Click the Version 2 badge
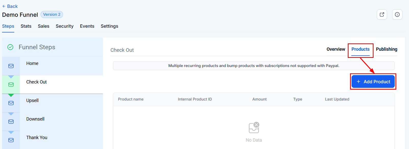This screenshot has height=149, width=409. [x=52, y=14]
